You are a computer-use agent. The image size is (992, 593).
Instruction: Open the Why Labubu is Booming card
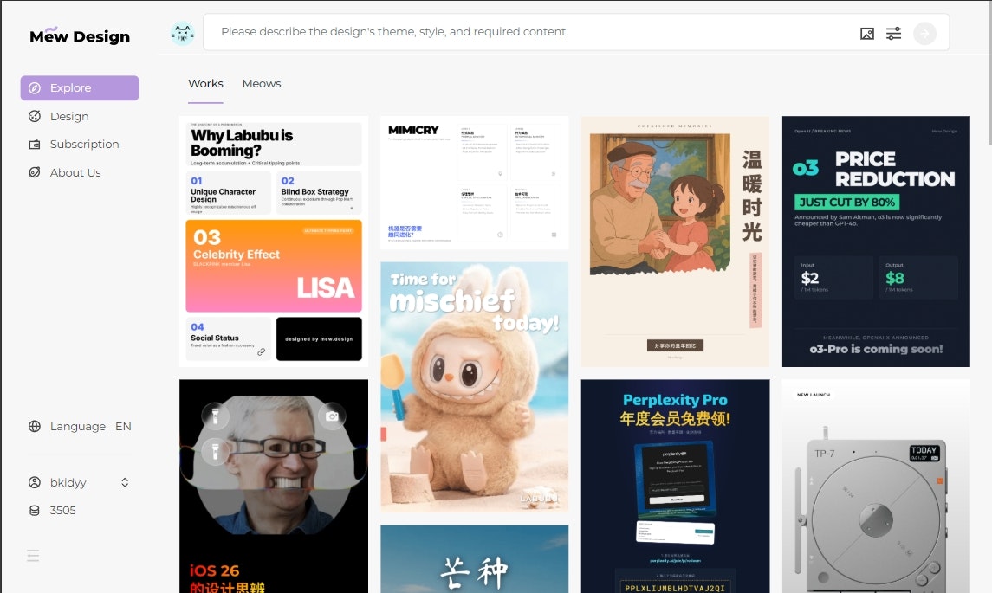[x=274, y=242]
